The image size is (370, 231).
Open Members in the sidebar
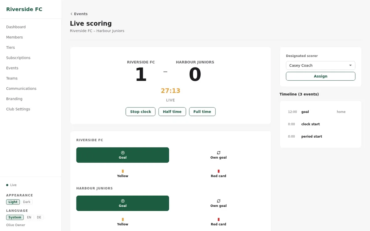[14, 37]
